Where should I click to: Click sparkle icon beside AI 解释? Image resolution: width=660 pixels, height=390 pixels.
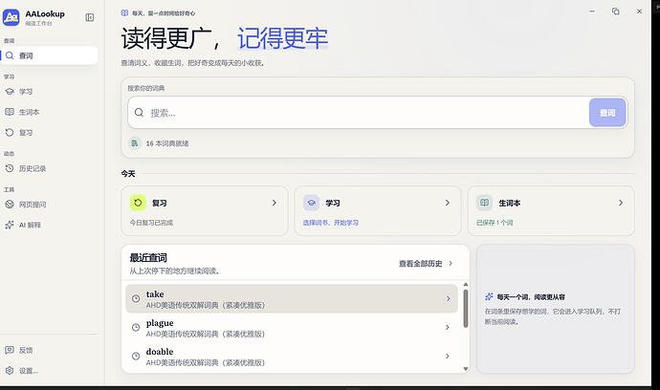click(x=10, y=225)
